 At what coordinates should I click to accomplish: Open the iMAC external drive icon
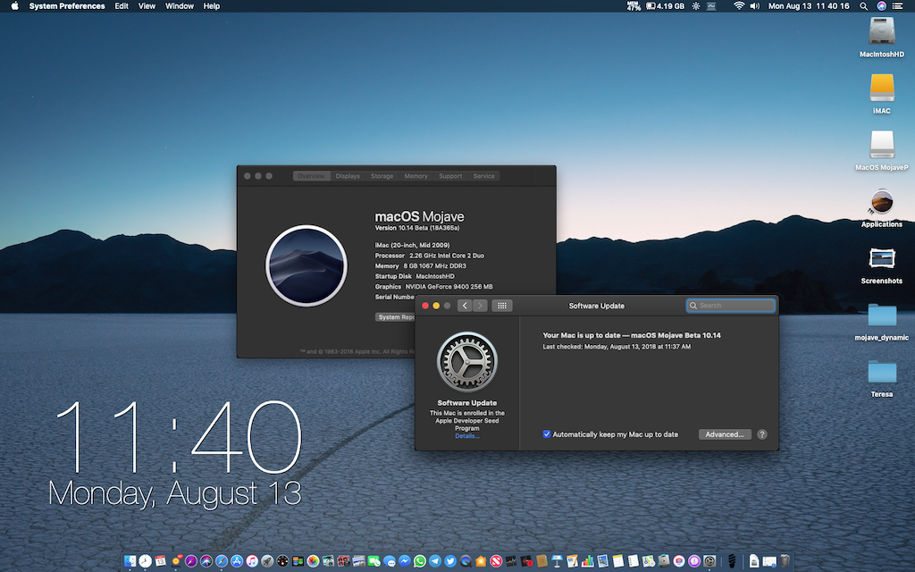pyautogui.click(x=882, y=88)
